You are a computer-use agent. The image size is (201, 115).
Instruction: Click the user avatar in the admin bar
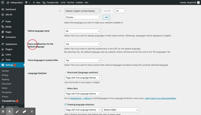[198, 3]
